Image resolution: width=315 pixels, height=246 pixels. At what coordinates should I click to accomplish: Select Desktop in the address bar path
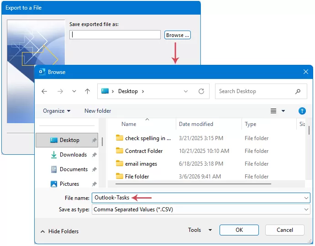pos(128,91)
